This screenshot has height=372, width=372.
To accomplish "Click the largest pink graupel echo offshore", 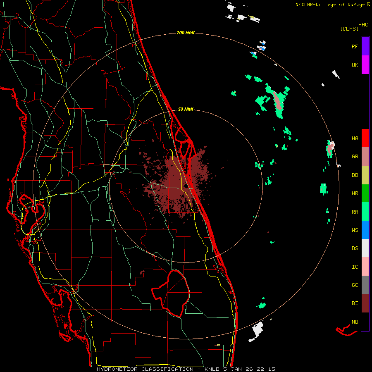I will click(x=278, y=101).
